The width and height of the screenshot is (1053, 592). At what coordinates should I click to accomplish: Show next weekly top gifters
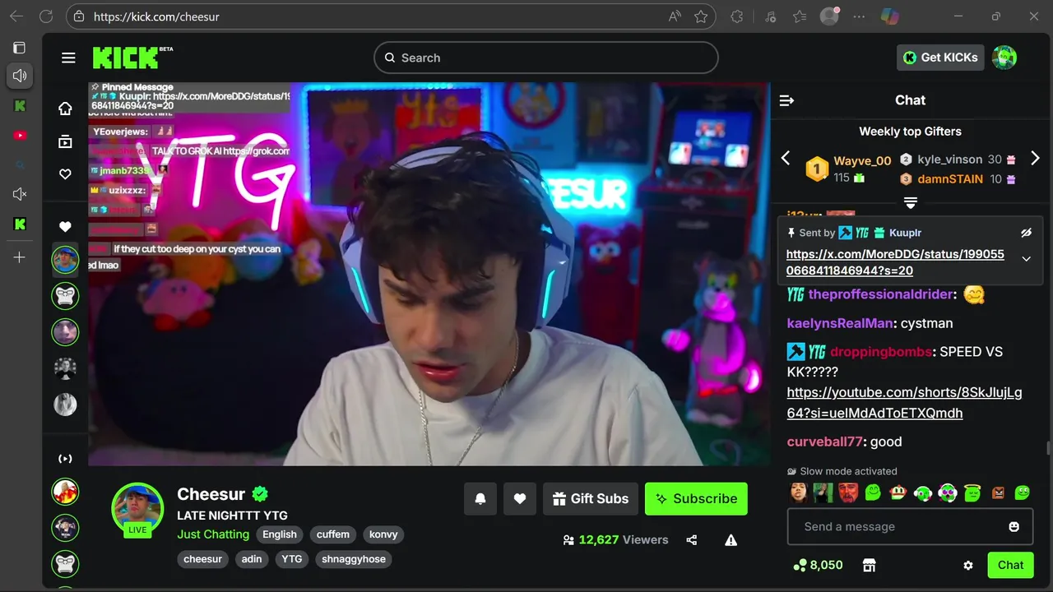[x=1035, y=158]
